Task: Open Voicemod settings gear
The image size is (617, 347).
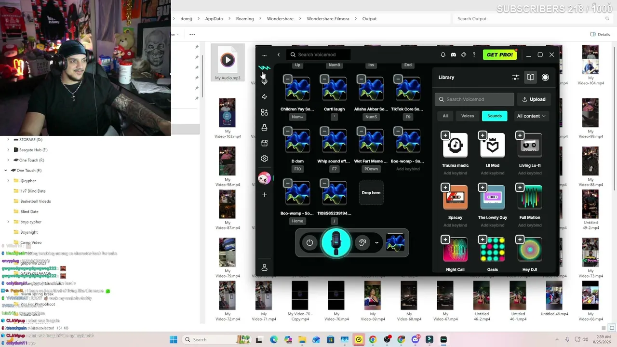Action: pyautogui.click(x=264, y=159)
